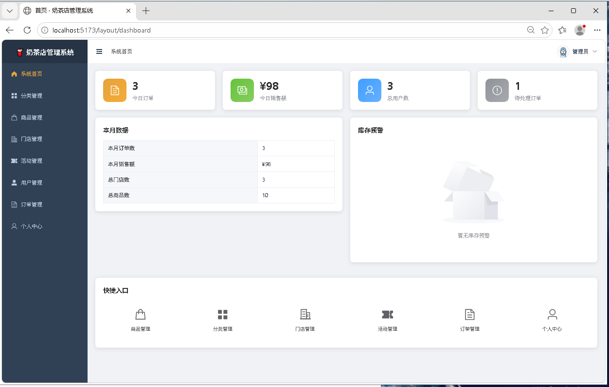Open 订单管理 in the sidebar menu

pos(45,204)
